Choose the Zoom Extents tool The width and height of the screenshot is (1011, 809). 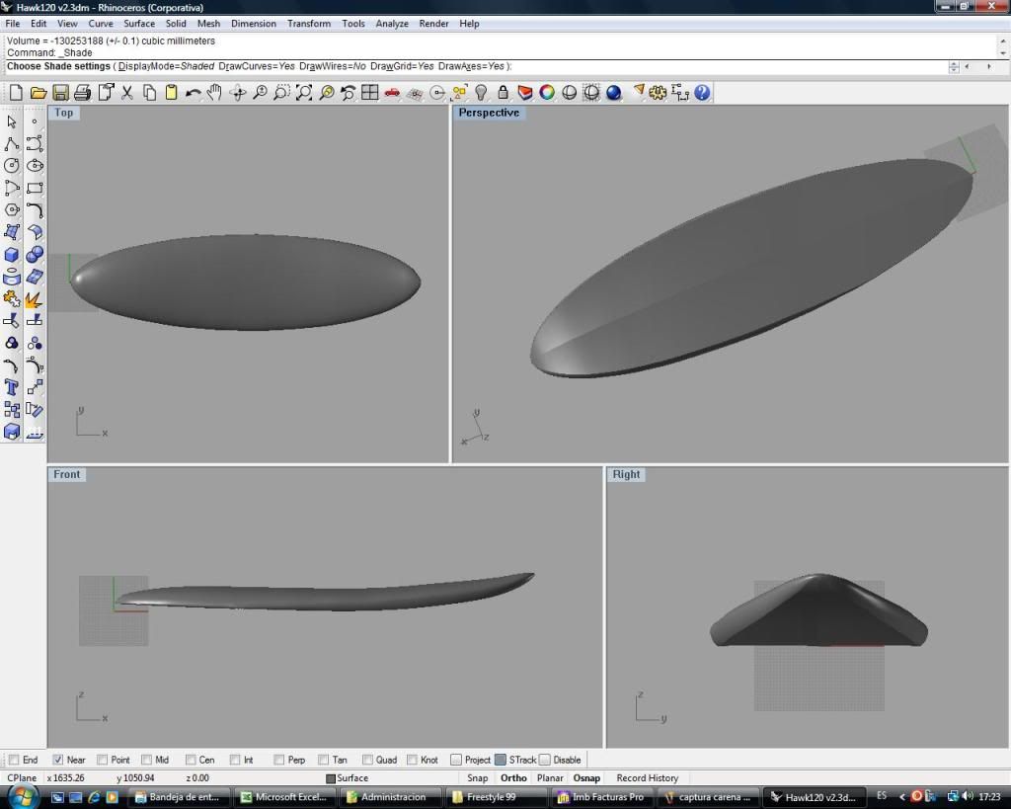pyautogui.click(x=304, y=93)
